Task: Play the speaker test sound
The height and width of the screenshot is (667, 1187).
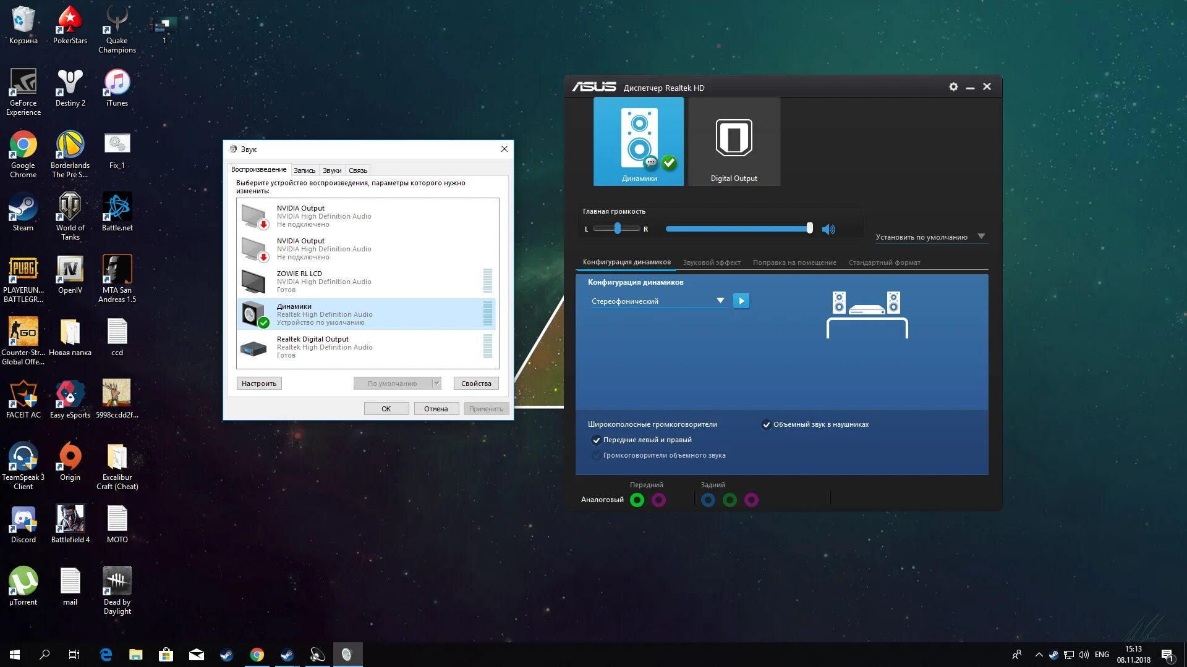Action: (741, 301)
